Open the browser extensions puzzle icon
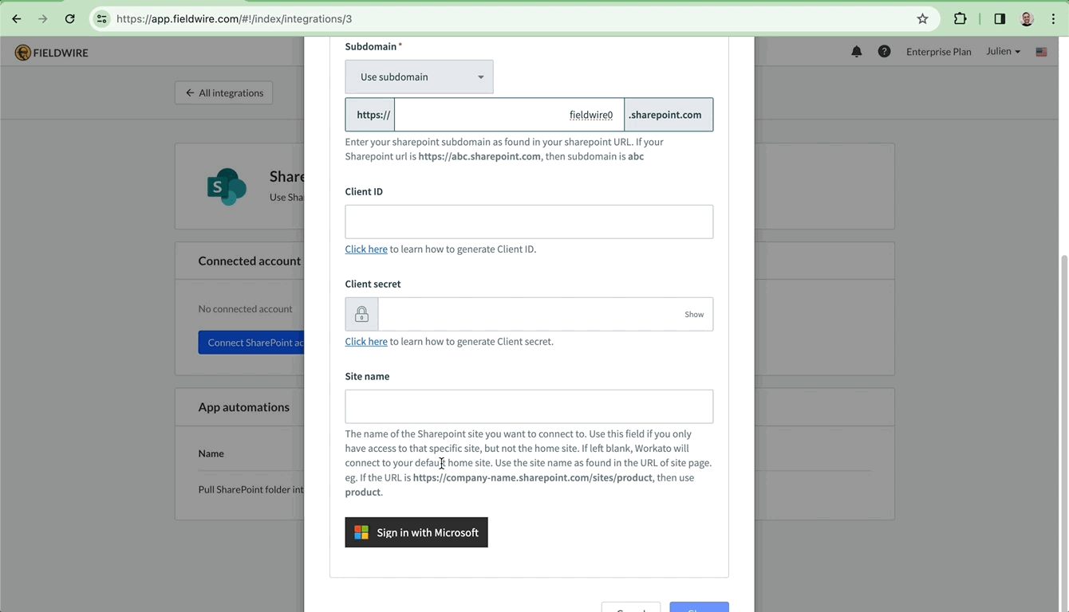The height and width of the screenshot is (612, 1069). [x=960, y=18]
